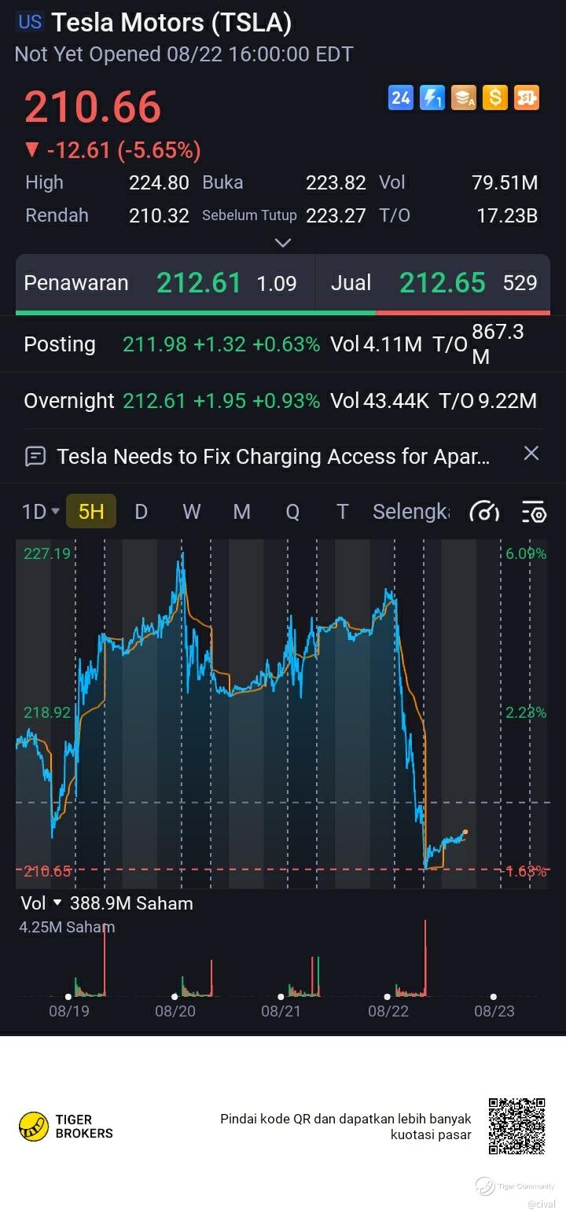The height and width of the screenshot is (1217, 566).
Task: Select the M monthly chart tab
Action: [x=242, y=513]
